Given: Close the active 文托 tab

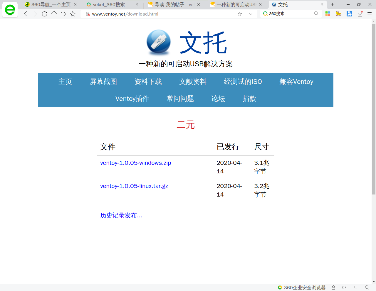Looking at the screenshot, I should [322, 4].
